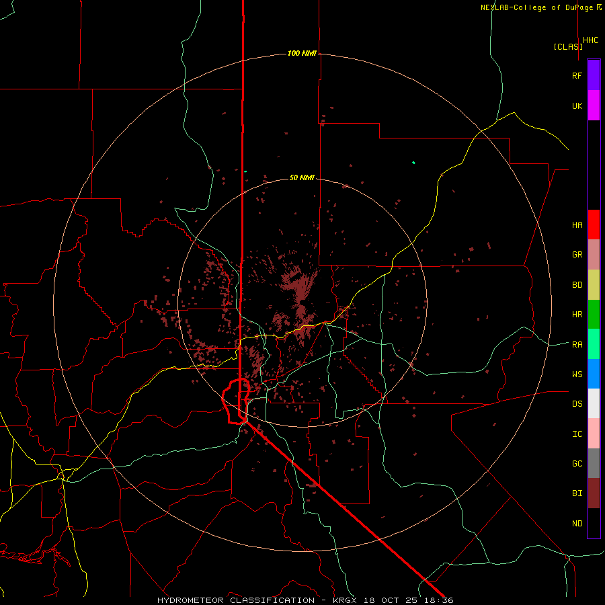Click the Hydrometeor Classification KRGX timestamp caption
605x605 pixels.
(305, 600)
